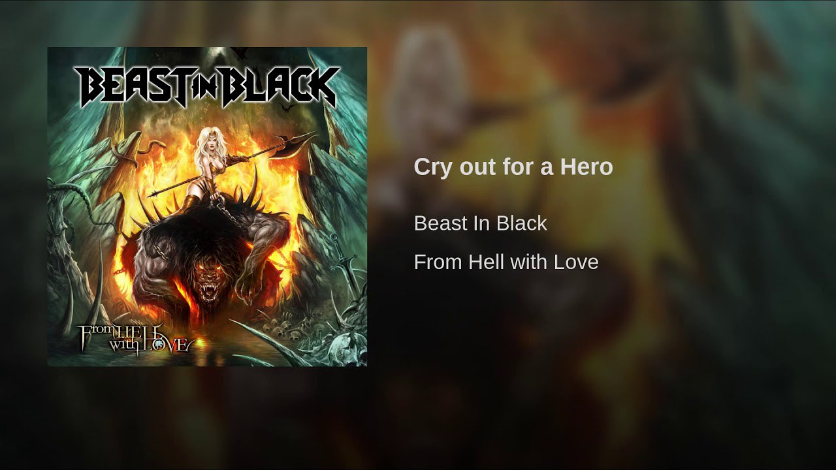Screen dimensions: 836x470
Task: Click the dark area below album cover
Action: 207,418
